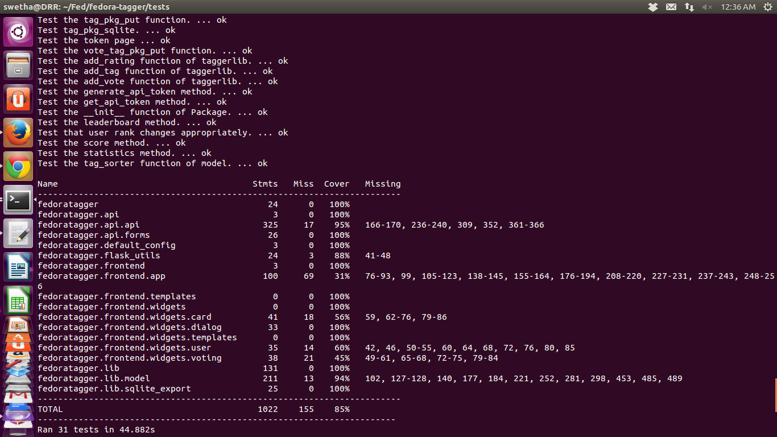777x437 pixels.
Task: Click the orange terminal scrollbar thumb
Action: tap(775, 395)
